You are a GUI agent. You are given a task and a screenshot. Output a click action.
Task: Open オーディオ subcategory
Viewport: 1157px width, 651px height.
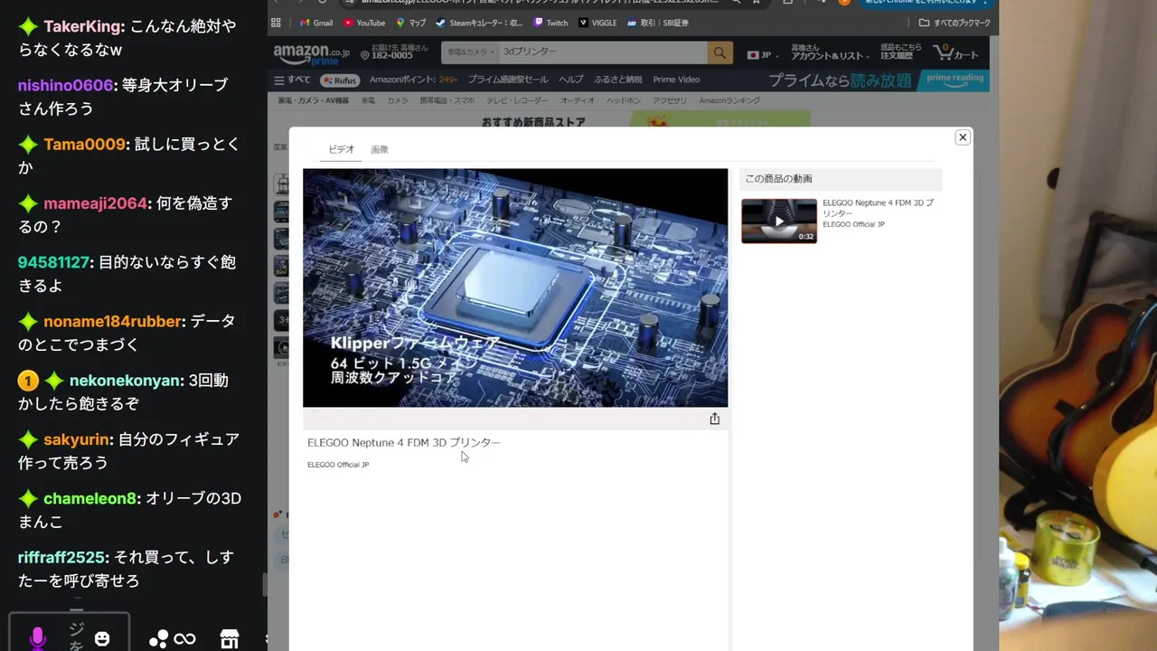(x=578, y=100)
